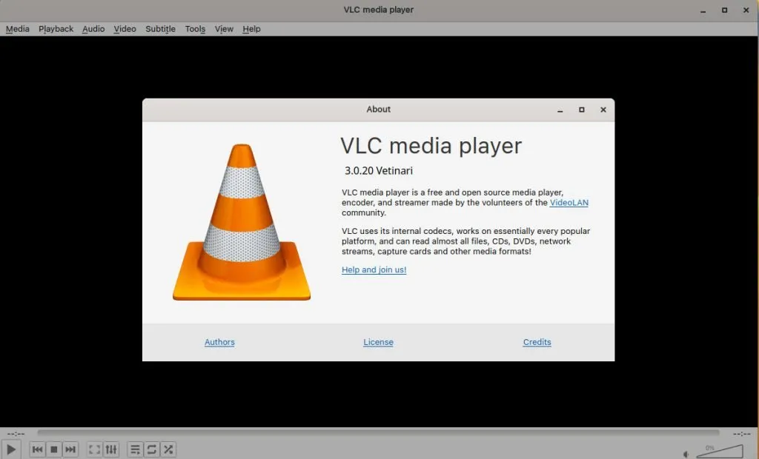Click the '3.0.20 Vetinari' version text
759x459 pixels.
[379, 171]
